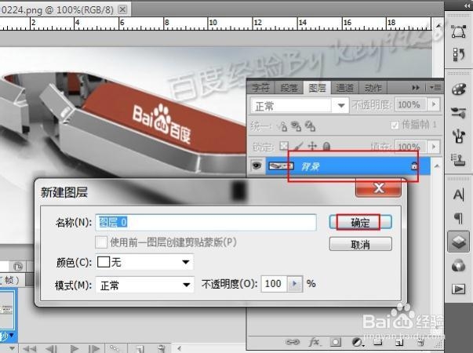Close the 0224.png document tab

pos(122,9)
